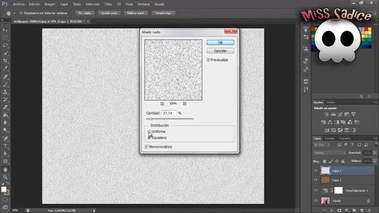Image resolution: width=379 pixels, height=213 pixels.
Task: Hide the Fondo layer
Action: (316, 201)
